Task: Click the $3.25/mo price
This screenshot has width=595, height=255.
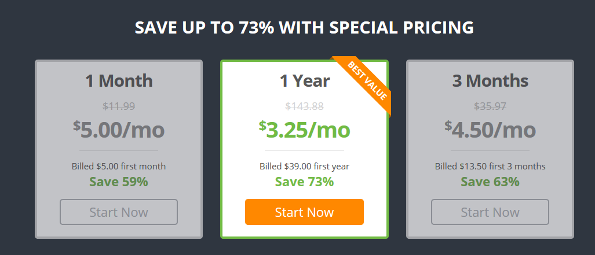Action: pyautogui.click(x=304, y=130)
